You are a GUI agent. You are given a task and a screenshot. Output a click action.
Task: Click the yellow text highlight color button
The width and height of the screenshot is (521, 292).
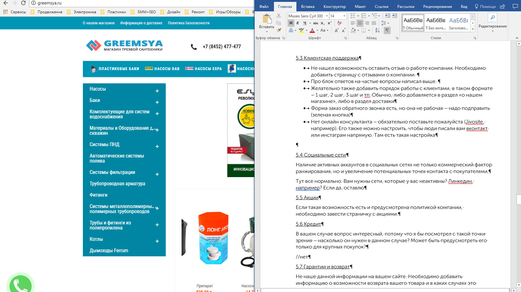[301, 30]
